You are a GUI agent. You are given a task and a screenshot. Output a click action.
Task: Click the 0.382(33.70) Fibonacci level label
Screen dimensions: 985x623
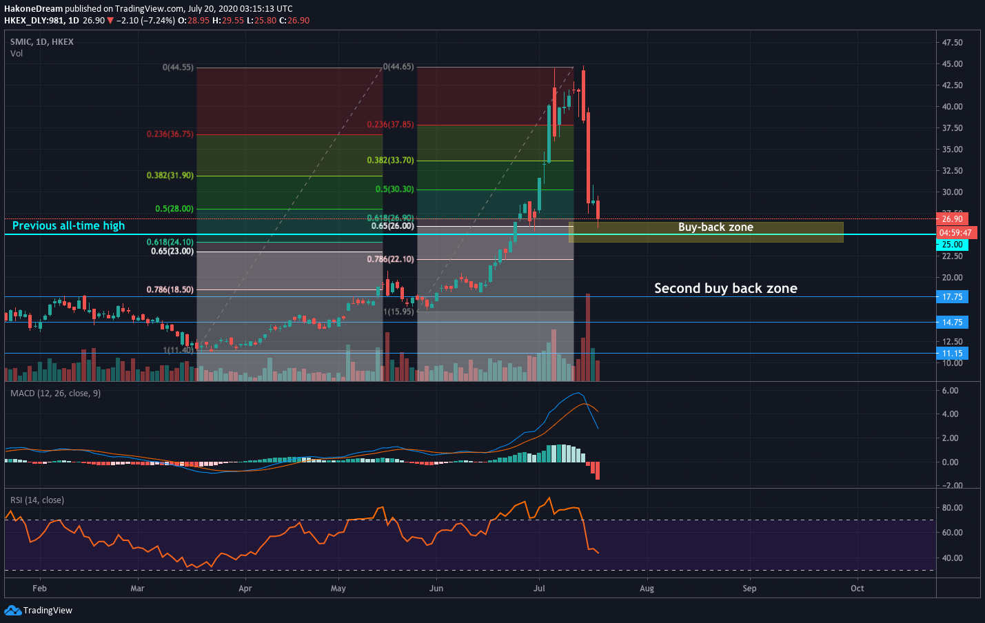(391, 161)
